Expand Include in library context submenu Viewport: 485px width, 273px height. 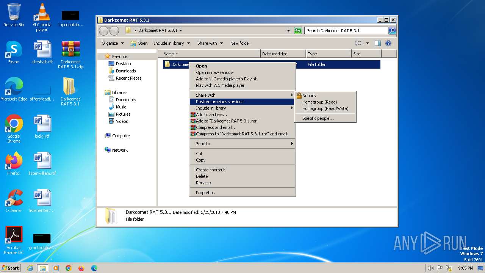pos(242,108)
